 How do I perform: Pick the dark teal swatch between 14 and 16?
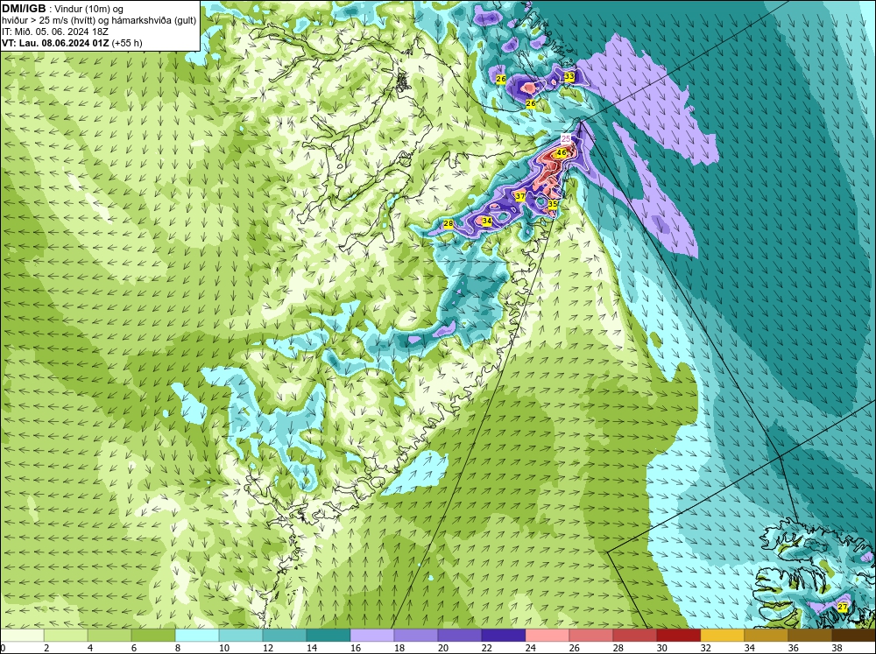tap(328, 635)
